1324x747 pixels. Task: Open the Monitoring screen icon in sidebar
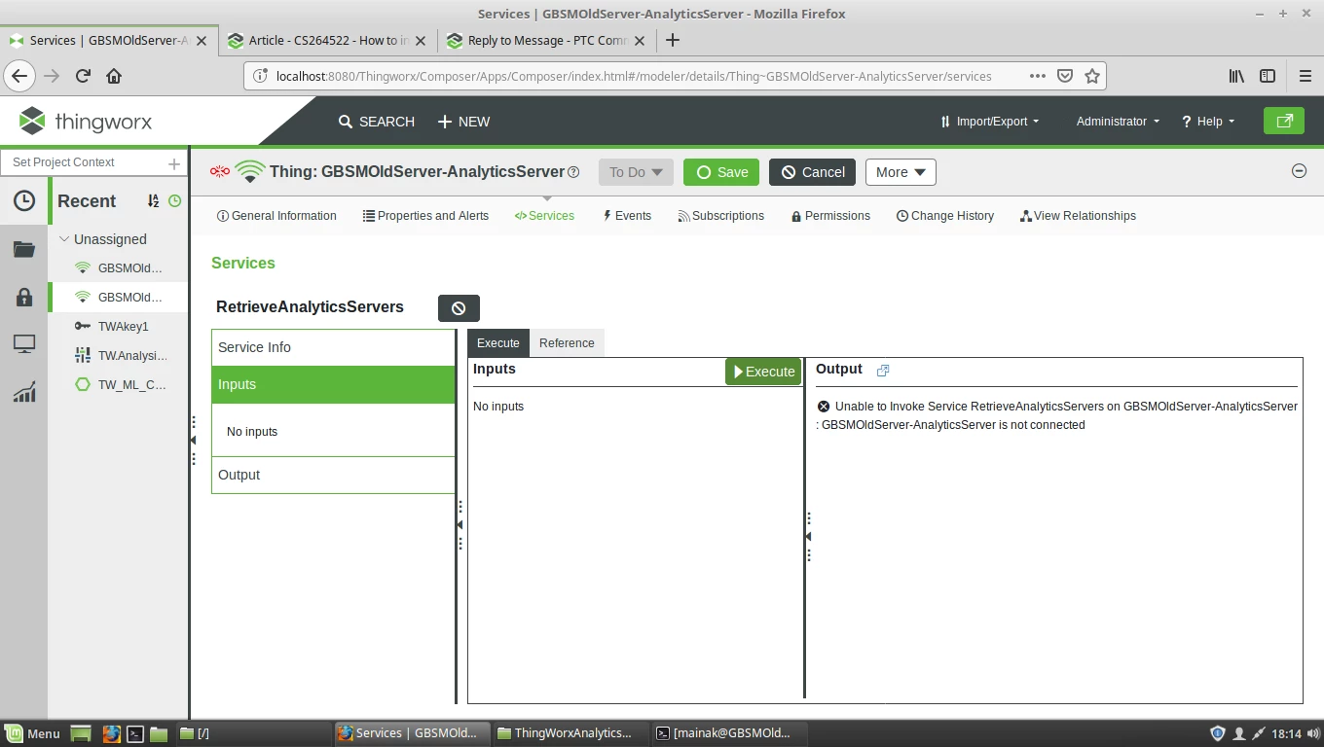[x=24, y=343]
